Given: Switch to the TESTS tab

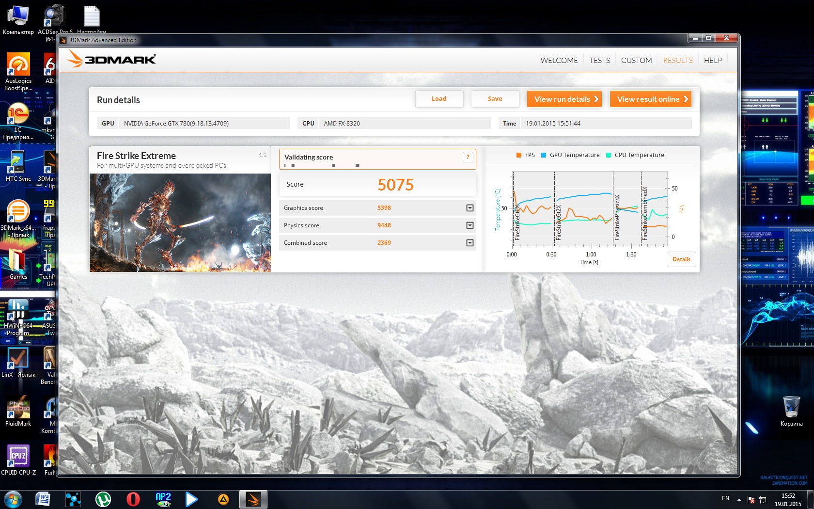Looking at the screenshot, I should [x=599, y=61].
